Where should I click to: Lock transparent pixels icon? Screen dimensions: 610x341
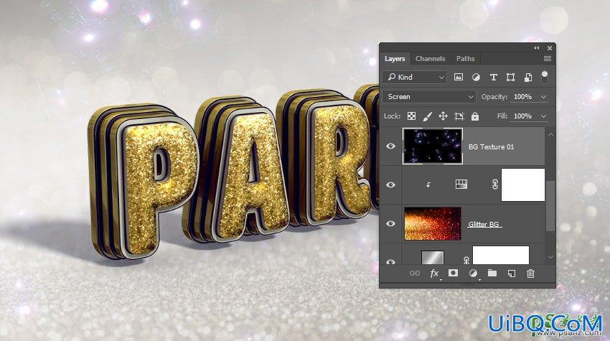pyautogui.click(x=411, y=116)
